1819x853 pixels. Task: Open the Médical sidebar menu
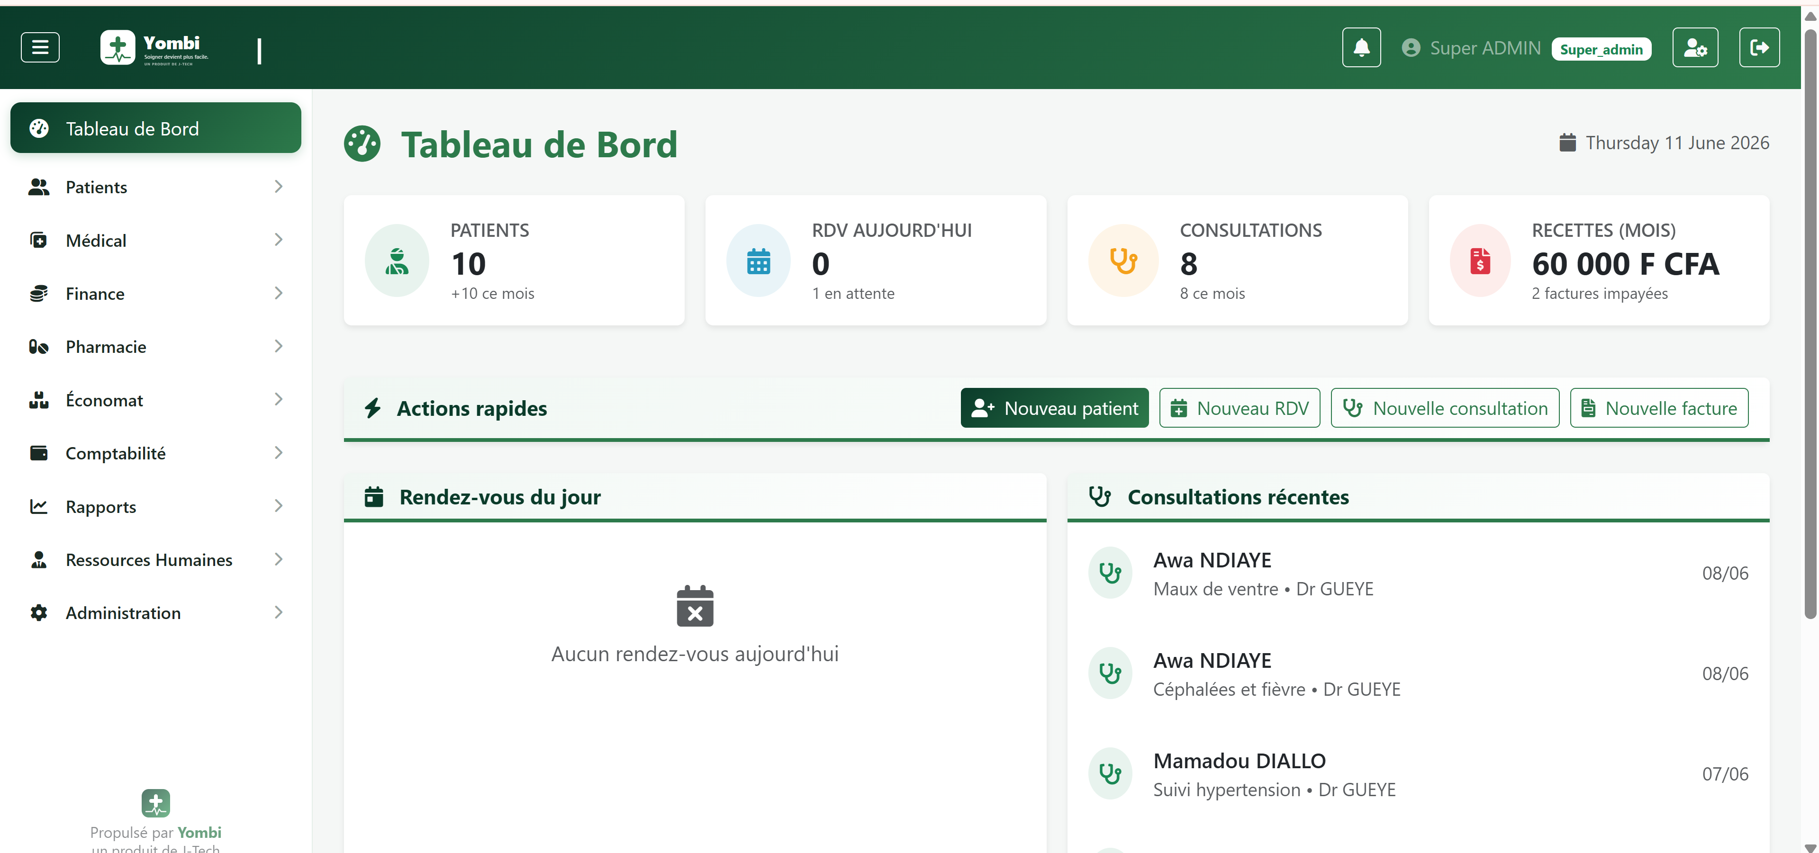click(x=155, y=240)
